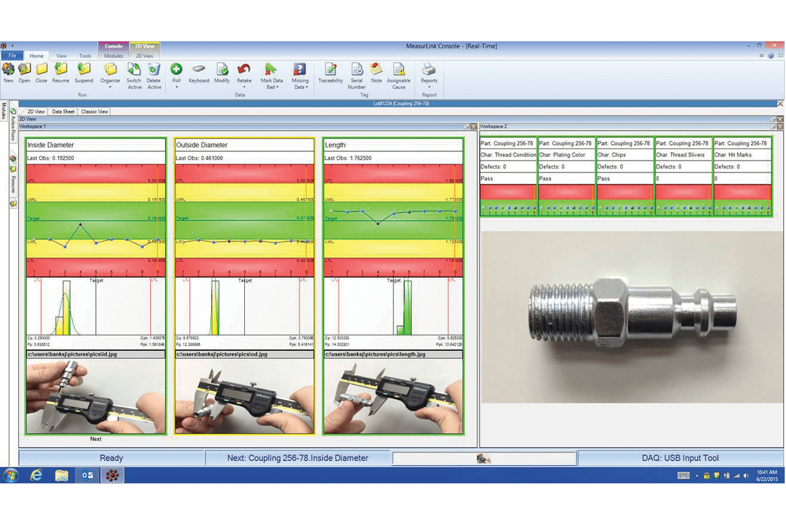Click Switch Active in the ribbon
The width and height of the screenshot is (786, 524).
coord(134,75)
